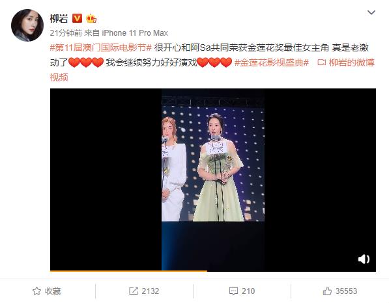Like the post with thumbs-up icon

(327, 291)
